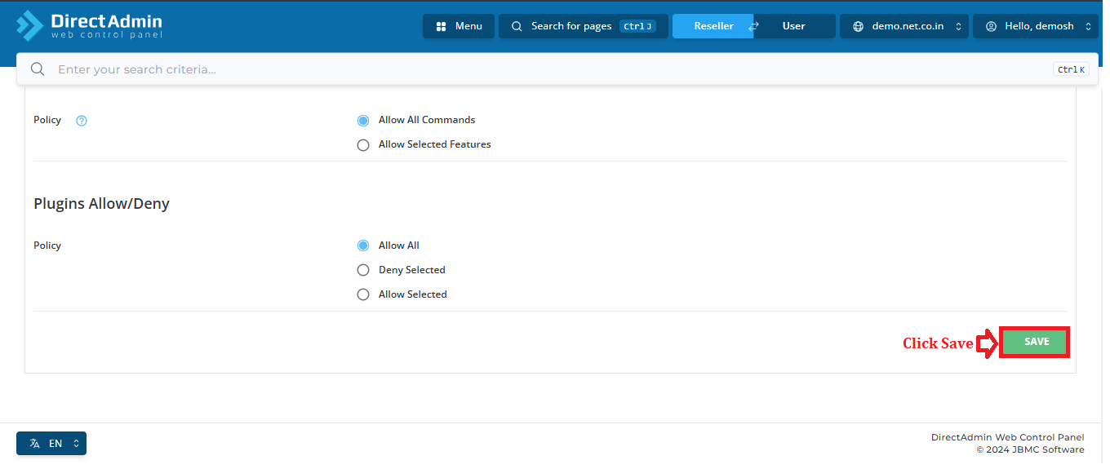Switch to the Reseller access level
Image resolution: width=1110 pixels, height=469 pixels.
[713, 26]
